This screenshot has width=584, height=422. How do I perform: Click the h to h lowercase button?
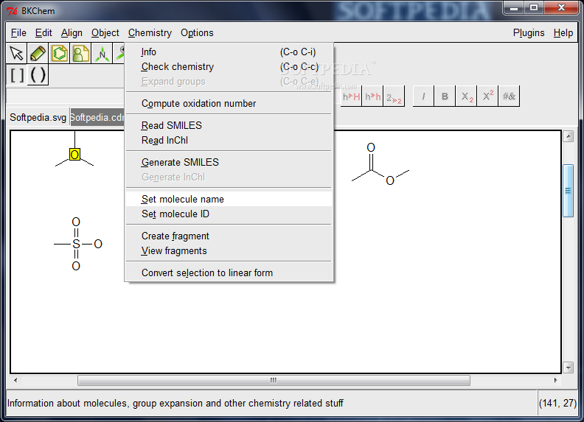tap(372, 96)
